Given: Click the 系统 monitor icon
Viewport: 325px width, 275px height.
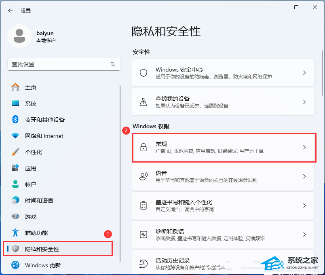Looking at the screenshot, I should pos(15,103).
